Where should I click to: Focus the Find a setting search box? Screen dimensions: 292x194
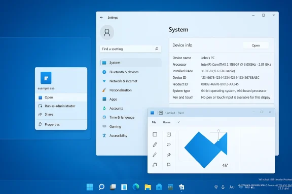(x=130, y=49)
